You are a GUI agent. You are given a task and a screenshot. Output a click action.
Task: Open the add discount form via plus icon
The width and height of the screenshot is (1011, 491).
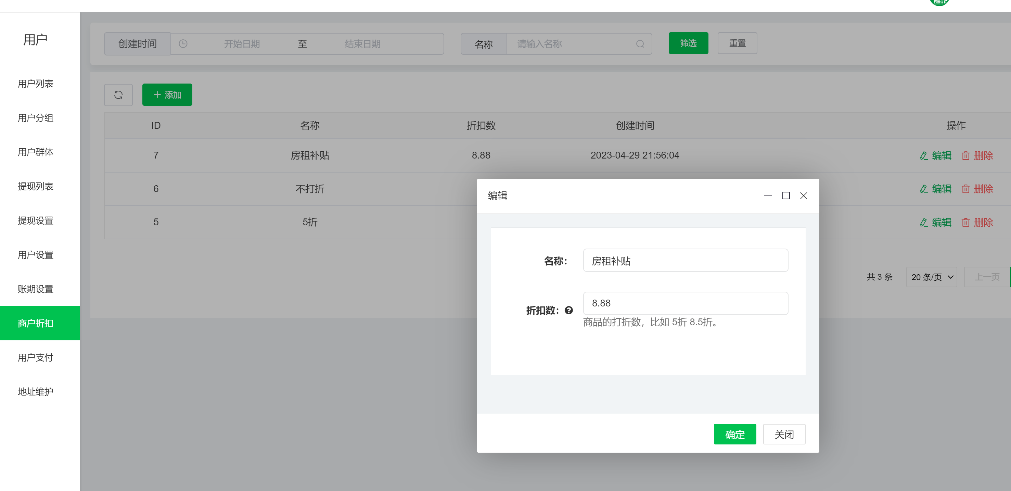157,95
